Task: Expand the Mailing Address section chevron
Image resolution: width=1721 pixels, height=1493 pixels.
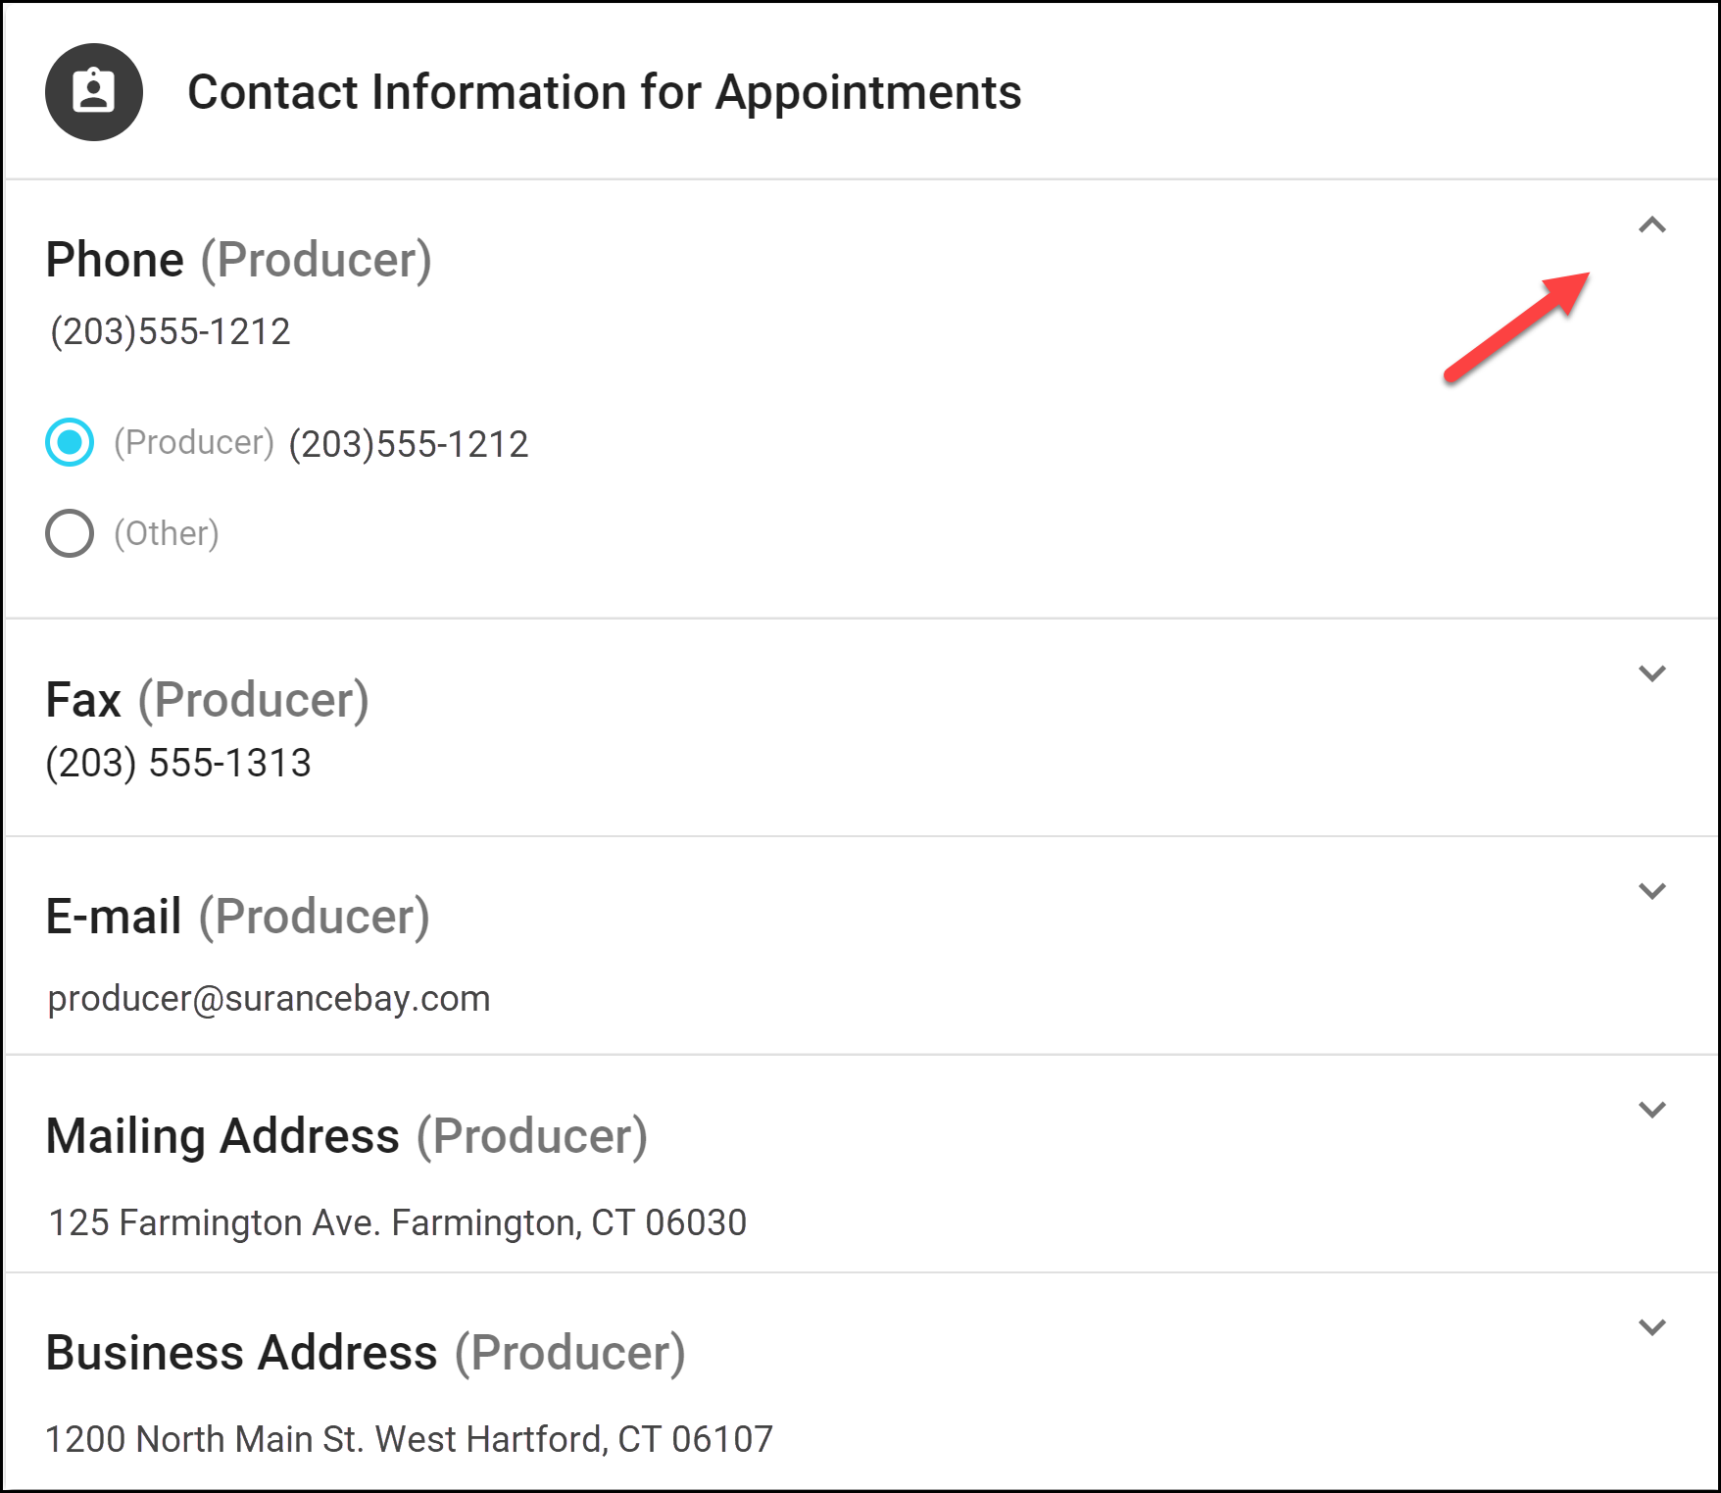Action: (x=1652, y=1110)
